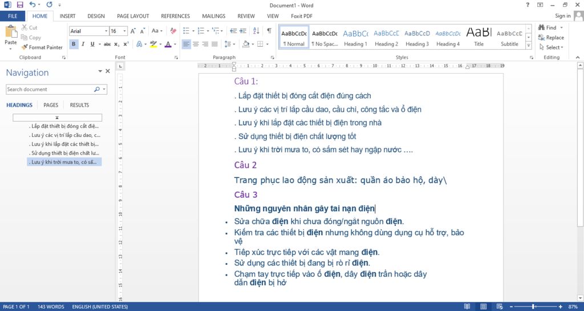Click Sign in link
The width and height of the screenshot is (584, 311).
click(562, 15)
